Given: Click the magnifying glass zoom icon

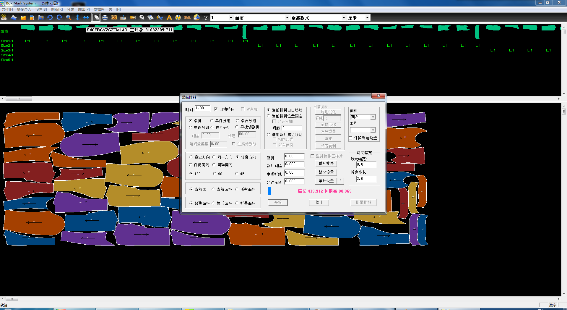Looking at the screenshot, I should [x=69, y=18].
